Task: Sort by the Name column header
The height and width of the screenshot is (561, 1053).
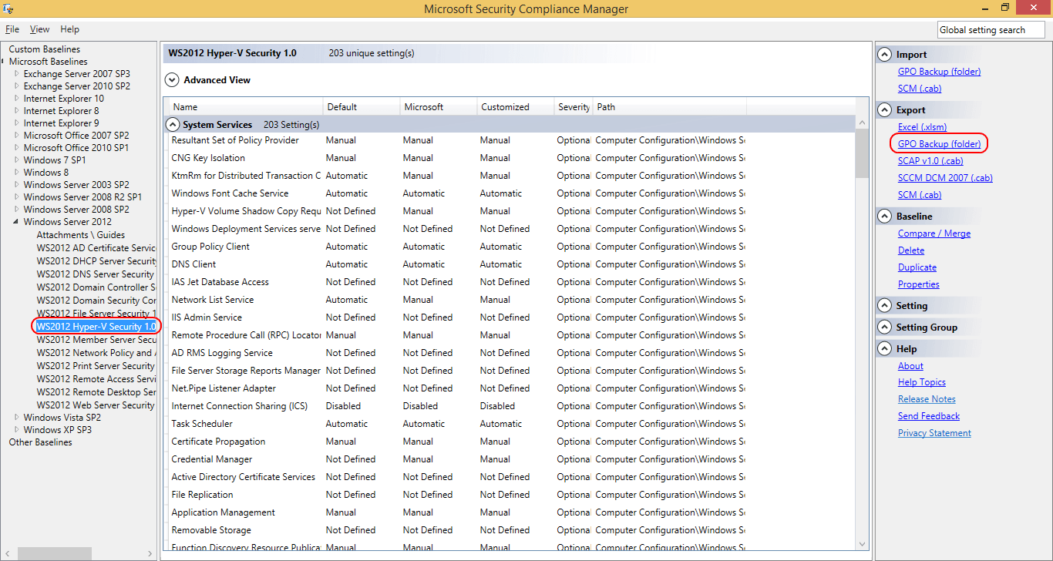Action: (245, 107)
